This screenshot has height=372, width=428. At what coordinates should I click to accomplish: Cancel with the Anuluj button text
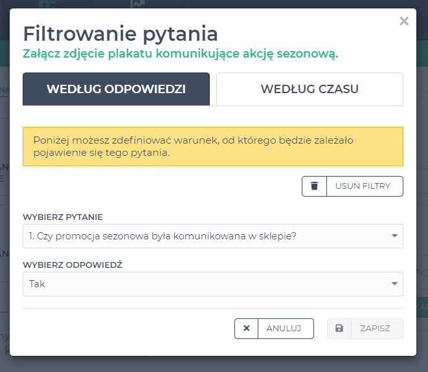click(285, 329)
